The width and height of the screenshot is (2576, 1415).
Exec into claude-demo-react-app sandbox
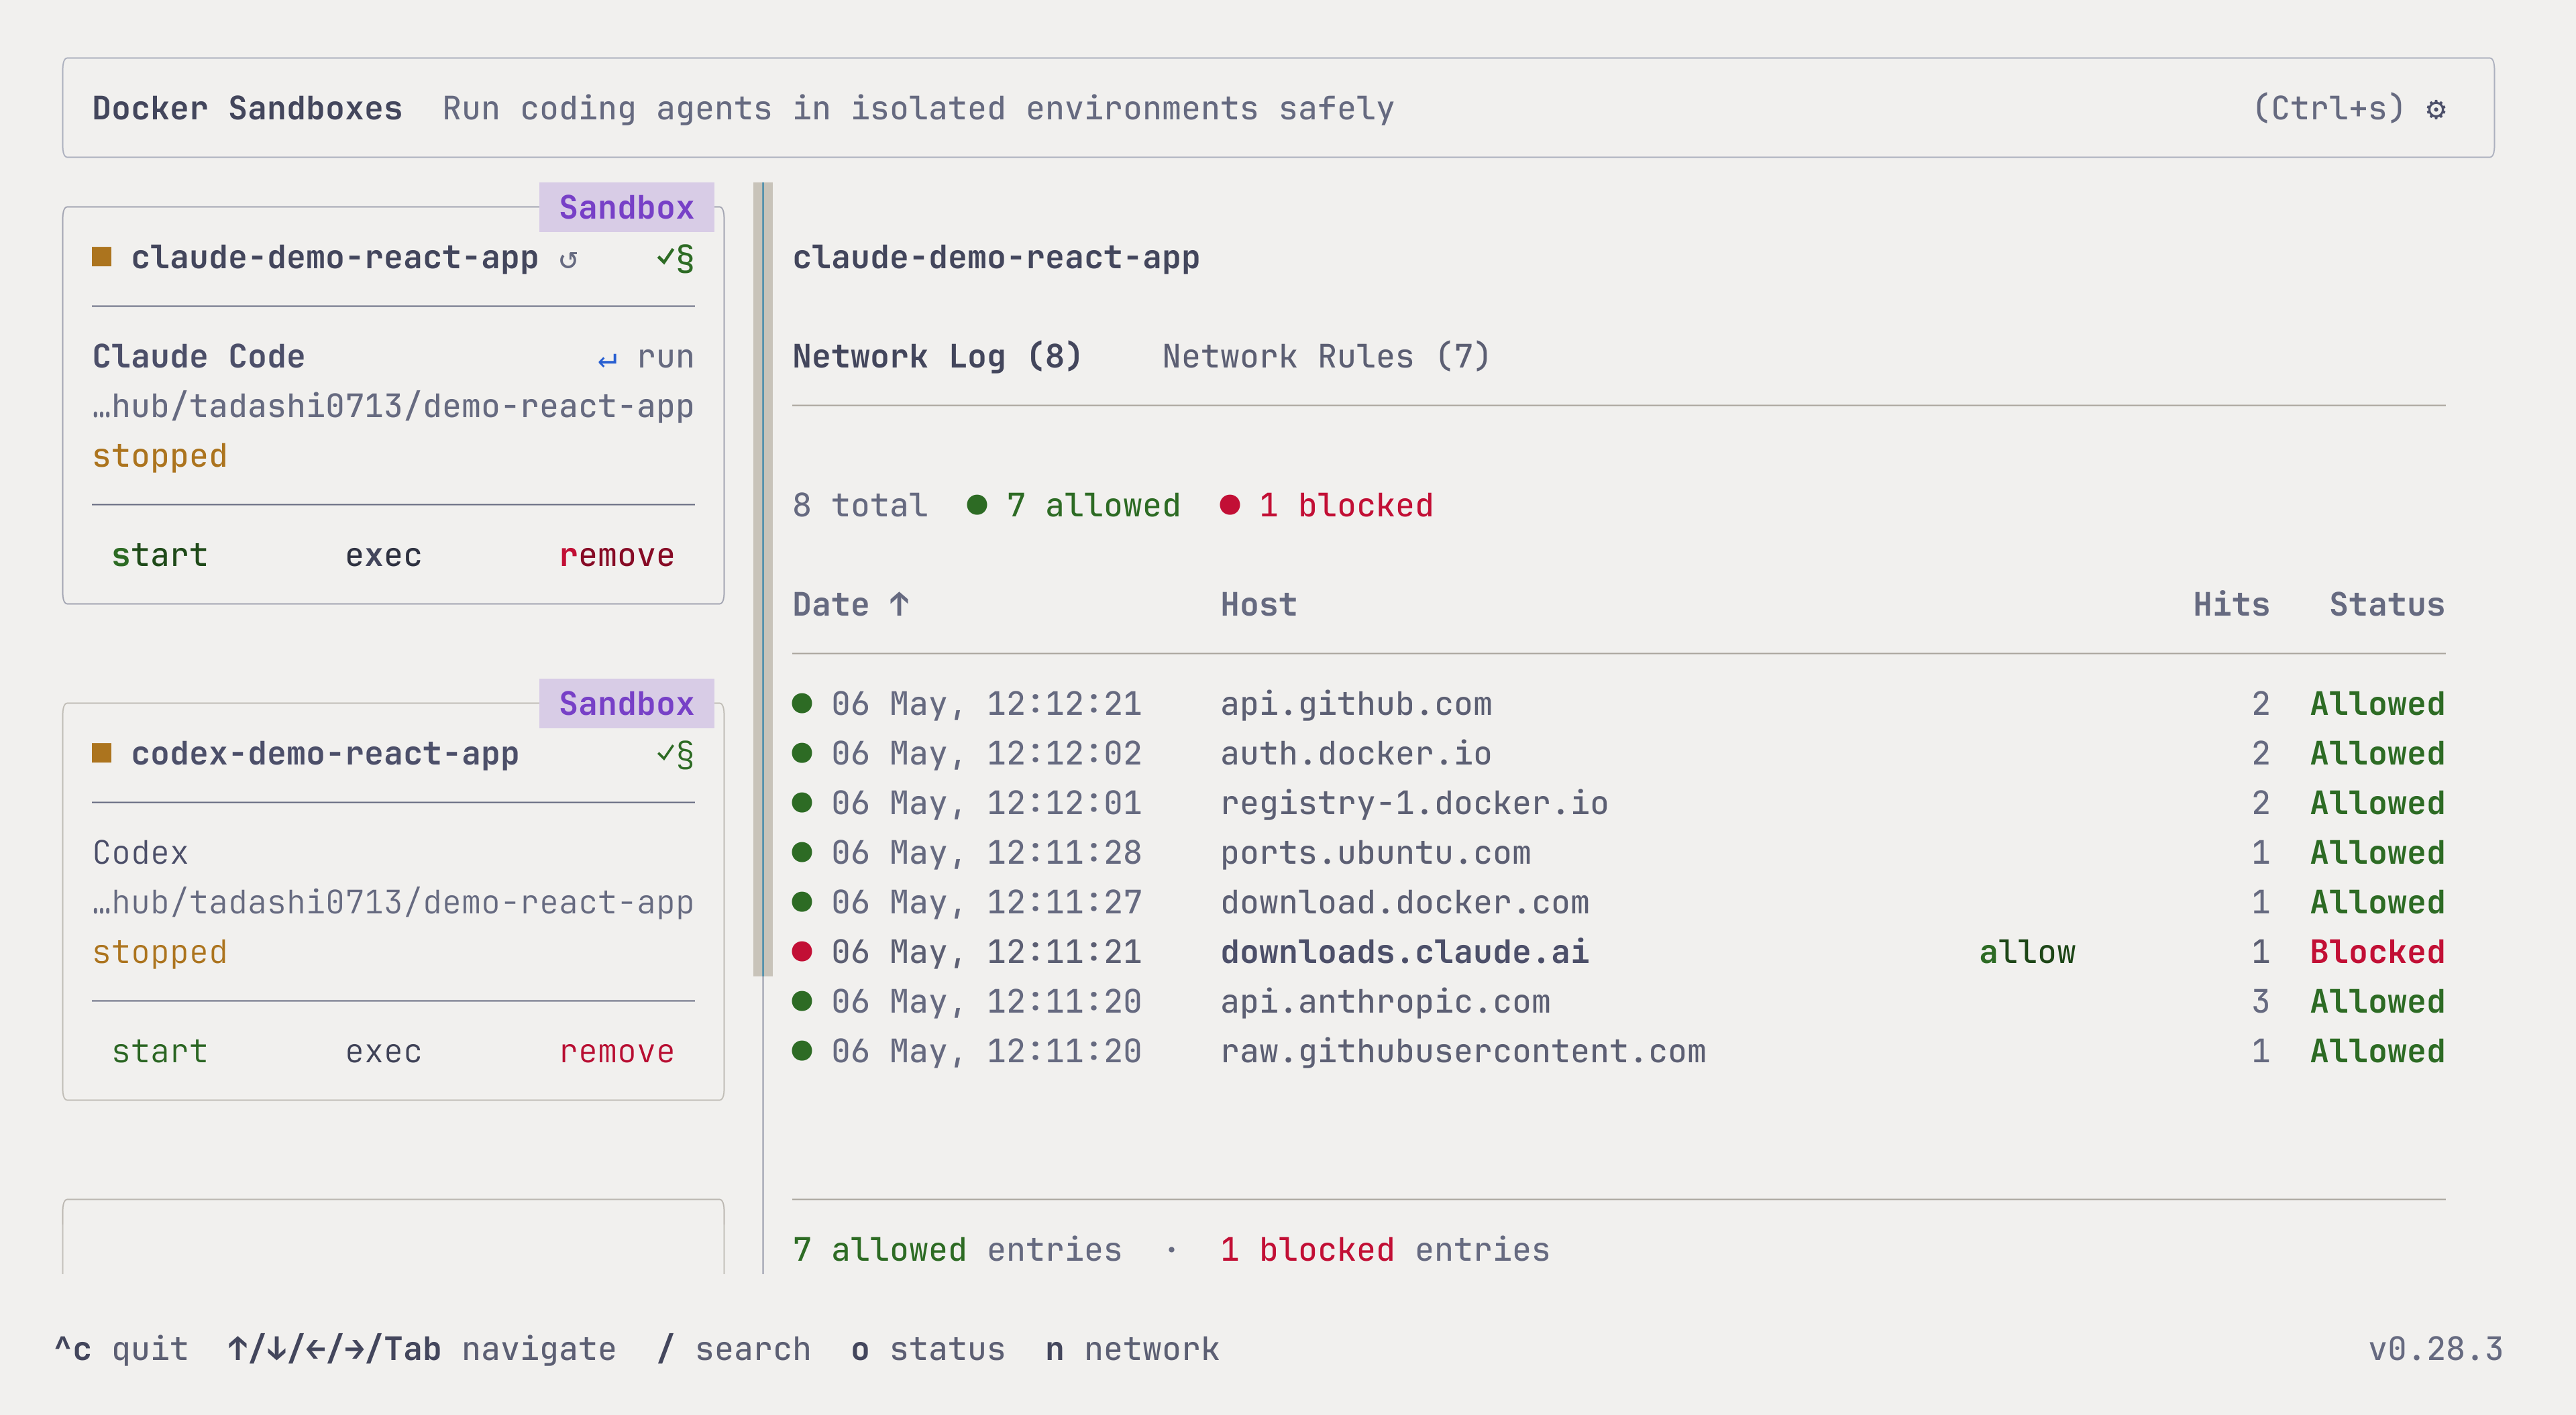pyautogui.click(x=384, y=555)
